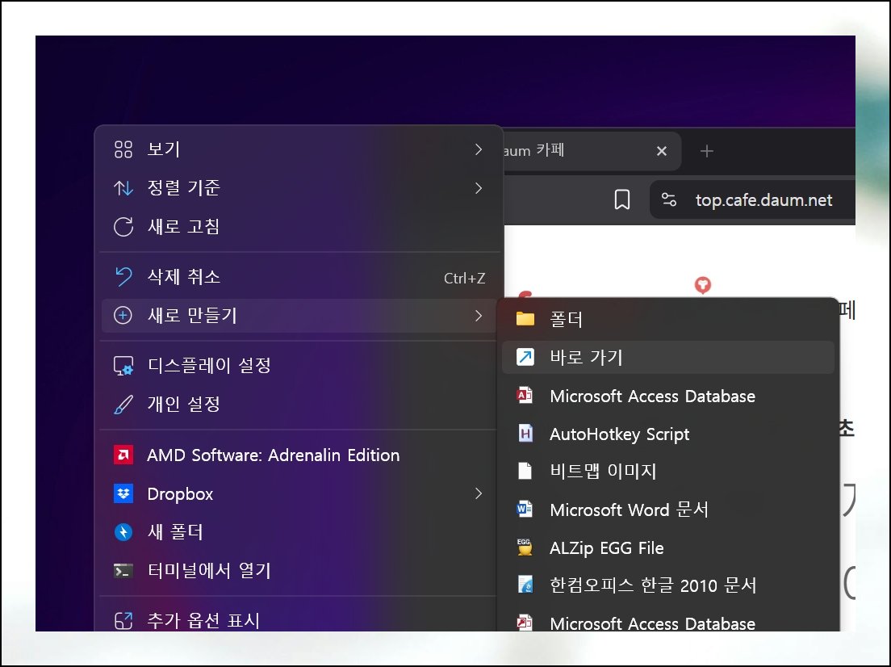Open 디스플레이 설정
The image size is (891, 667).
[299, 366]
